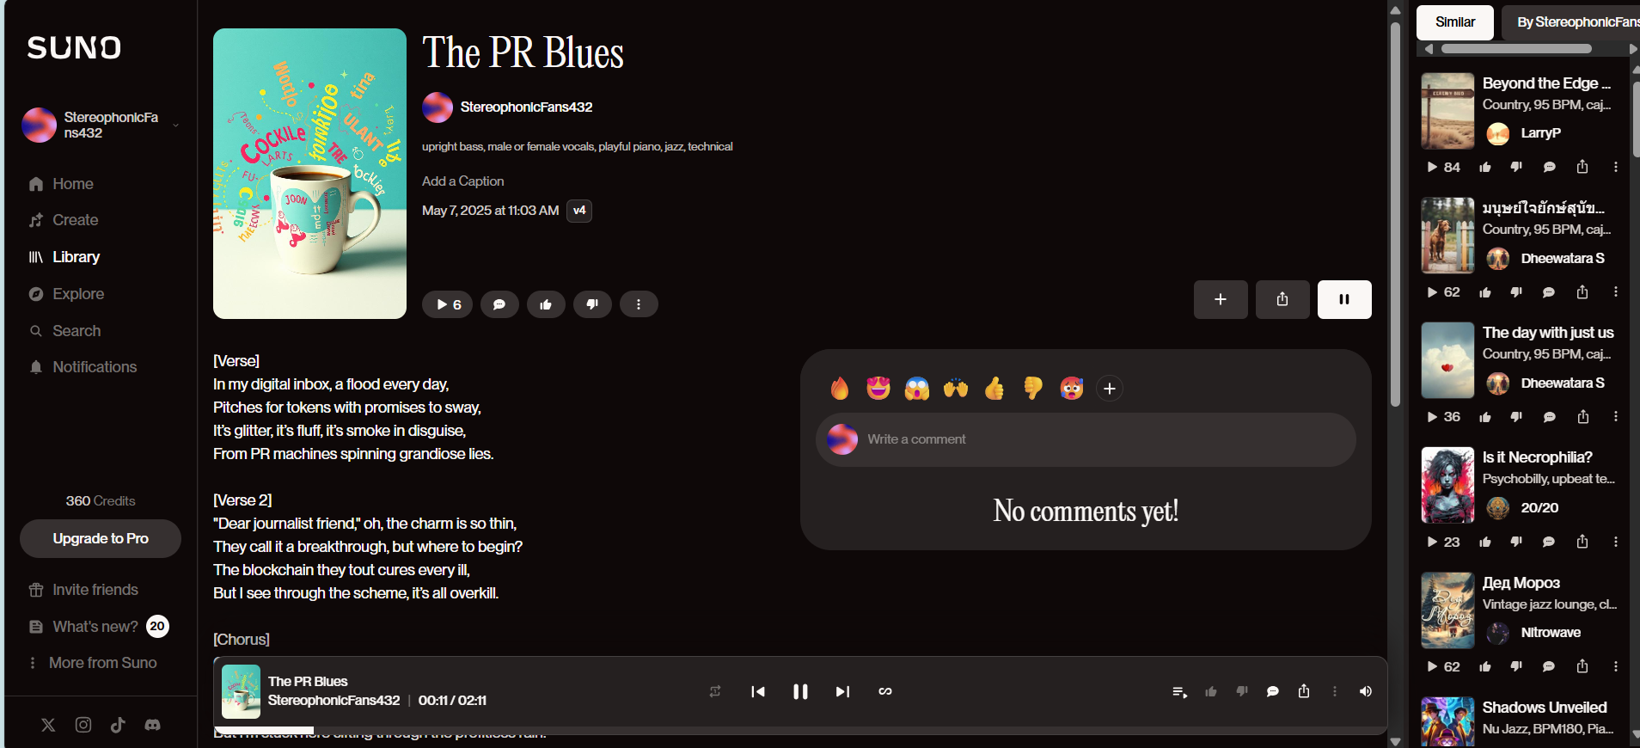1640x748 pixels.
Task: Open the TikTok icon in sidebar footer
Action: pyautogui.click(x=118, y=725)
